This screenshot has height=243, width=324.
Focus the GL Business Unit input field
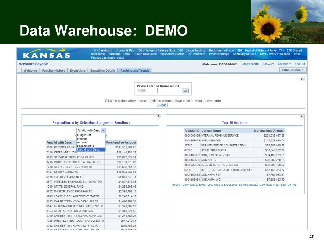[x=147, y=91]
